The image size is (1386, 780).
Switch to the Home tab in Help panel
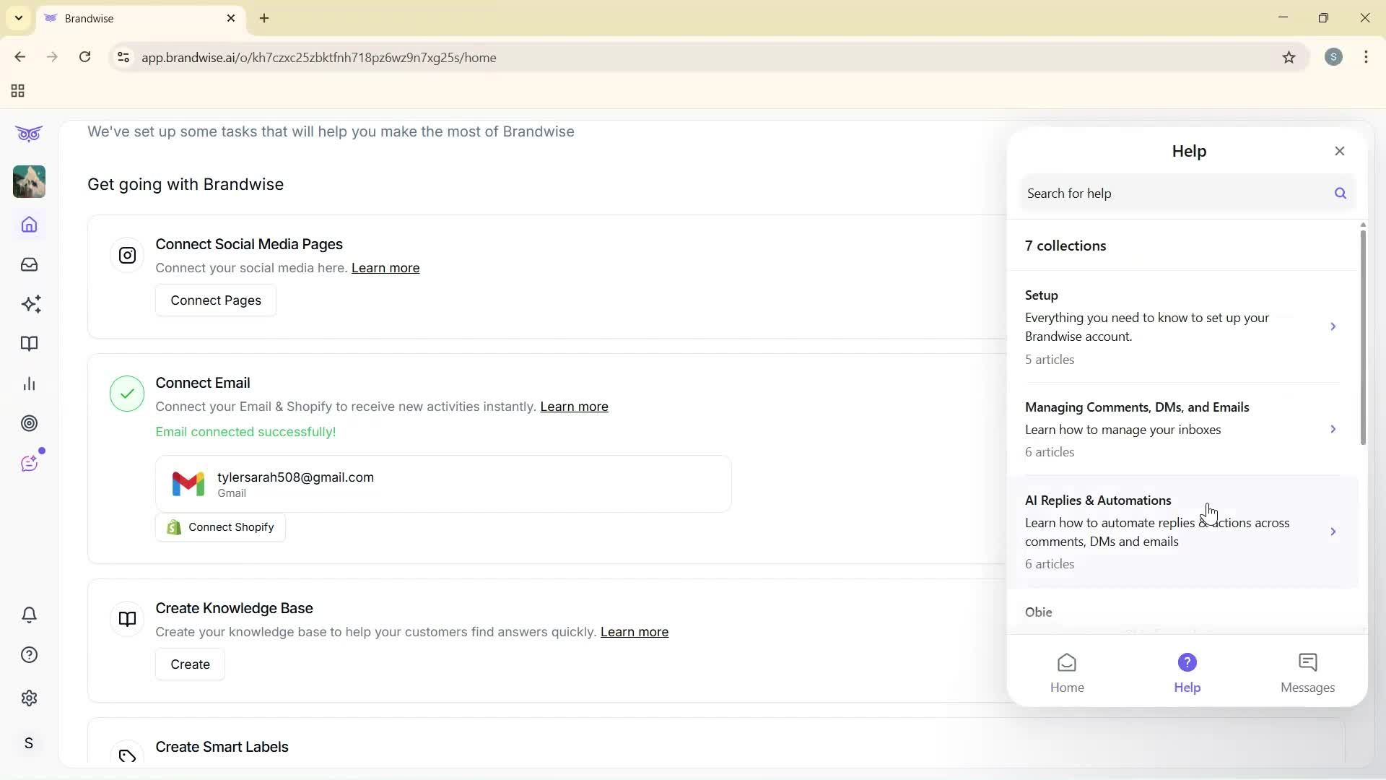1067,671
